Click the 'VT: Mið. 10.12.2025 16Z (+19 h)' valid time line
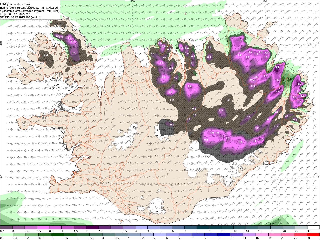320x240 pixels. 20,17
